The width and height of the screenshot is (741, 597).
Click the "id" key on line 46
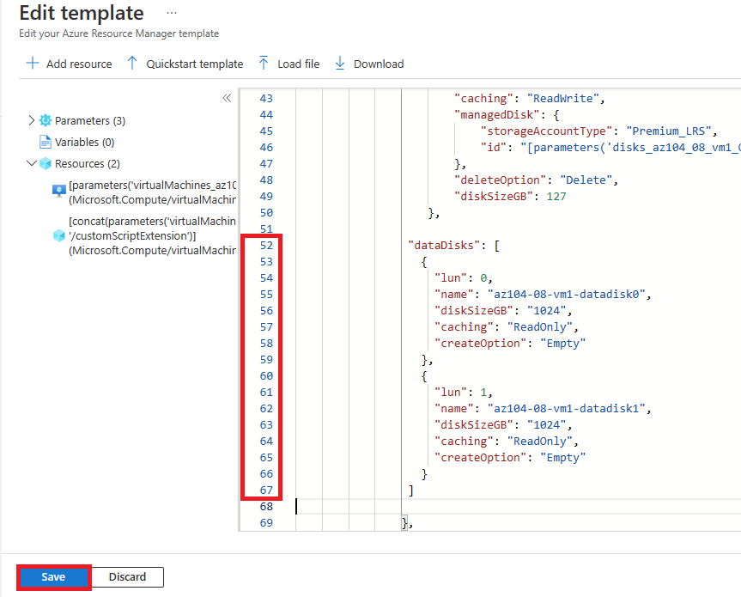[494, 148]
